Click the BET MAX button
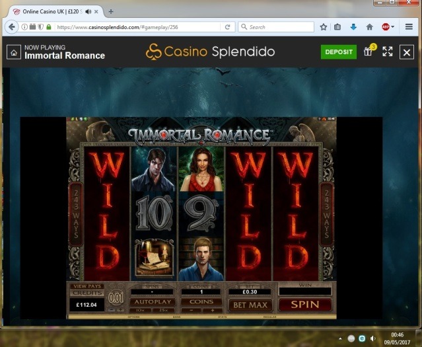The image size is (422, 347). pos(250,305)
